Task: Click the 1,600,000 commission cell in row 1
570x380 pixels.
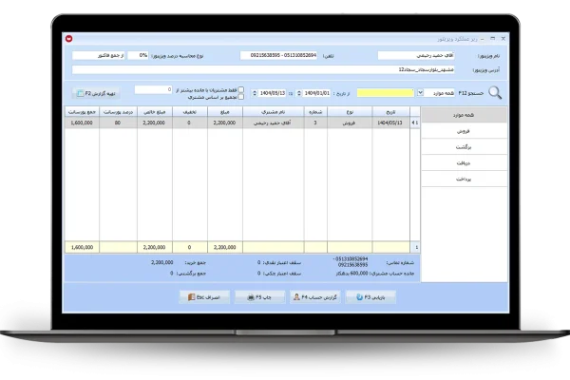Action: pyautogui.click(x=82, y=123)
